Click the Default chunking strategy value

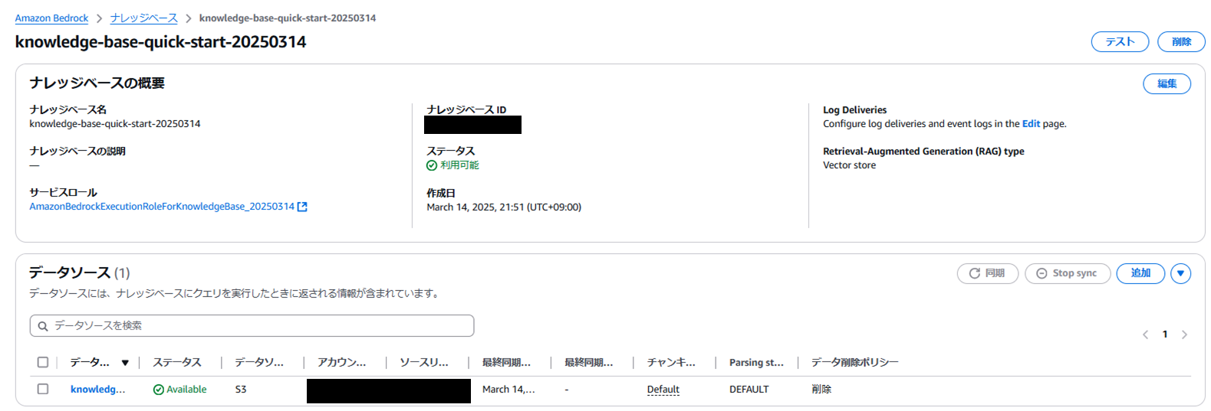point(663,390)
